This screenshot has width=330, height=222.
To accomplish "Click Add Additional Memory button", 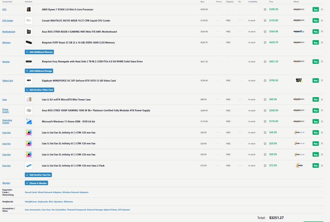I will (x=39, y=52).
